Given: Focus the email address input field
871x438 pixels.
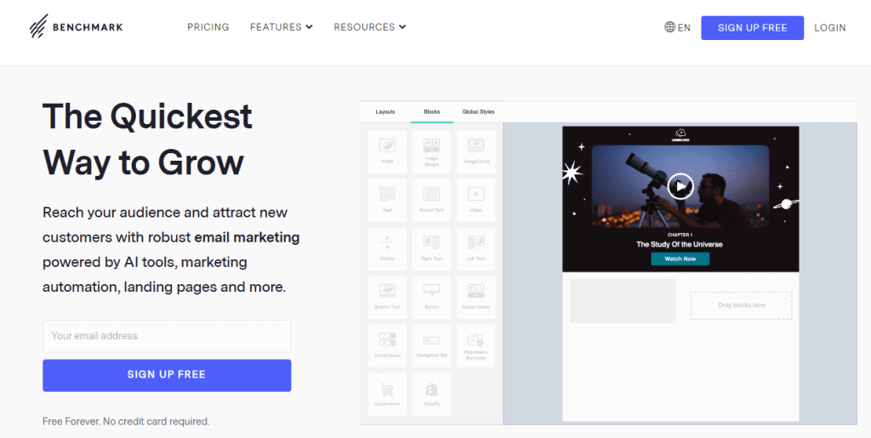Looking at the screenshot, I should pos(167,336).
